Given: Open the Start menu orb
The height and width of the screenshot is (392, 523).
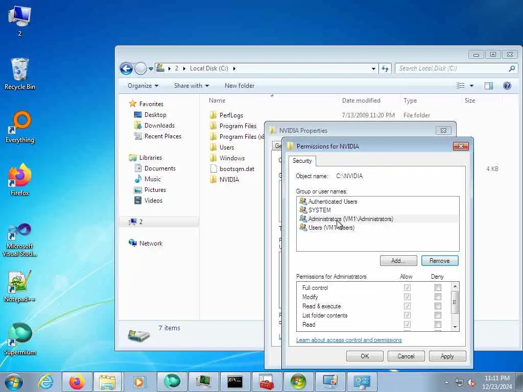Looking at the screenshot, I should coord(13,382).
